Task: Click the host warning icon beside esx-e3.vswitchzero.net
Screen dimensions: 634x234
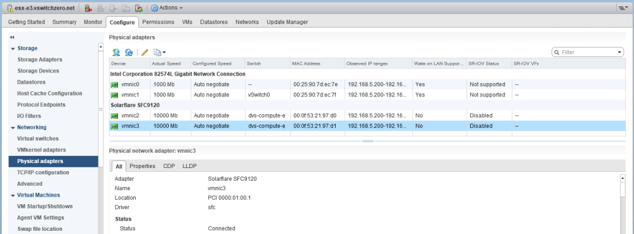Action: (10, 8)
